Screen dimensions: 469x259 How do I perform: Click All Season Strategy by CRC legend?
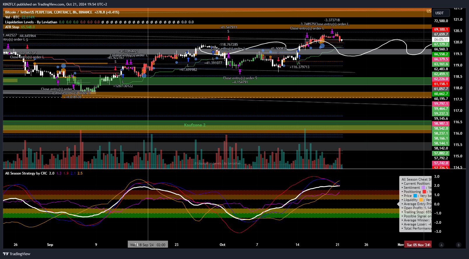click(26, 173)
